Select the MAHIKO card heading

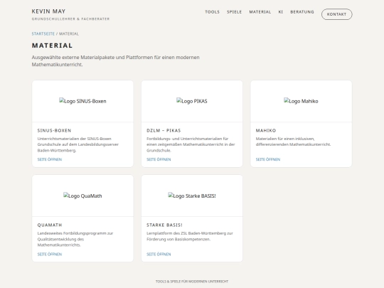point(266,131)
